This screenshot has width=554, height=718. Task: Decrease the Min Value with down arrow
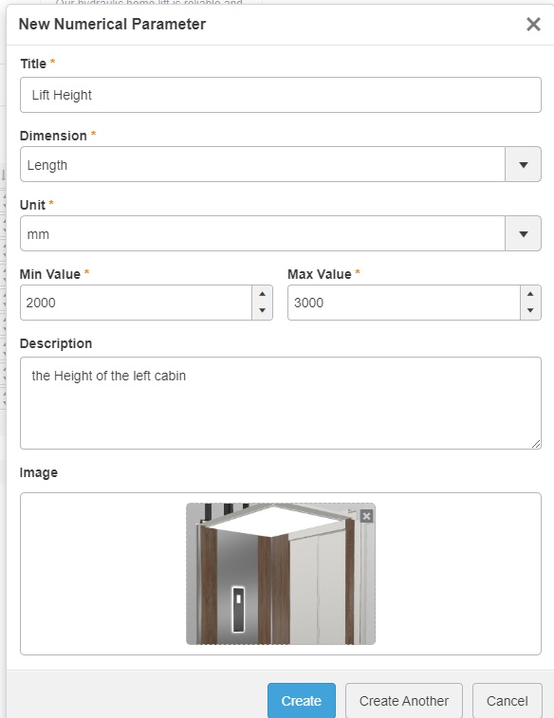(263, 310)
